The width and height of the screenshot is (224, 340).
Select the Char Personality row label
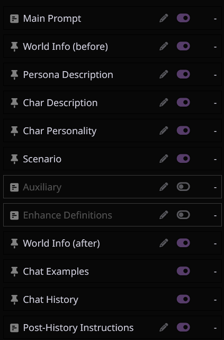(60, 131)
